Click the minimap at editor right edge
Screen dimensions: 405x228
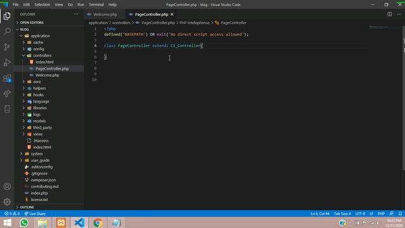[x=385, y=27]
